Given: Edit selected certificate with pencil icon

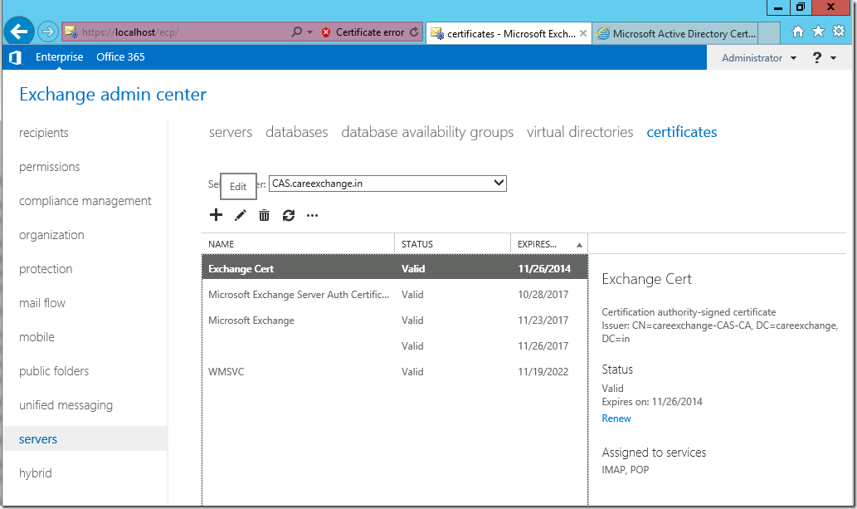Looking at the screenshot, I should (x=240, y=215).
